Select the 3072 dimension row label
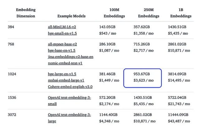The width and height of the screenshot is (197, 132). (12, 115)
